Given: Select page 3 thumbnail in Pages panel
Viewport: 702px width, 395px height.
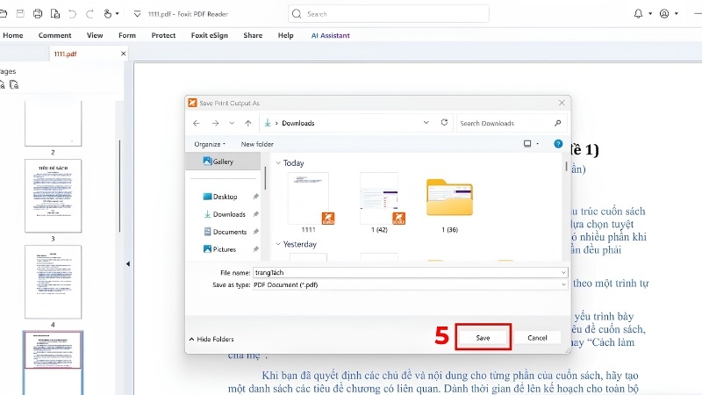Looking at the screenshot, I should pos(53,196).
